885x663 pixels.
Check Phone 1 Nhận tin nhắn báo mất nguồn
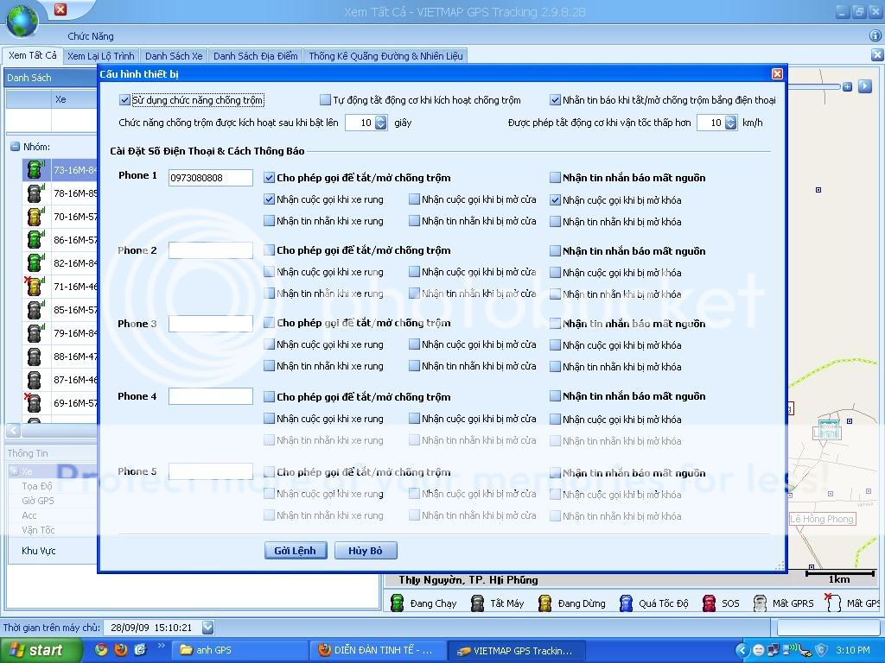pos(556,178)
